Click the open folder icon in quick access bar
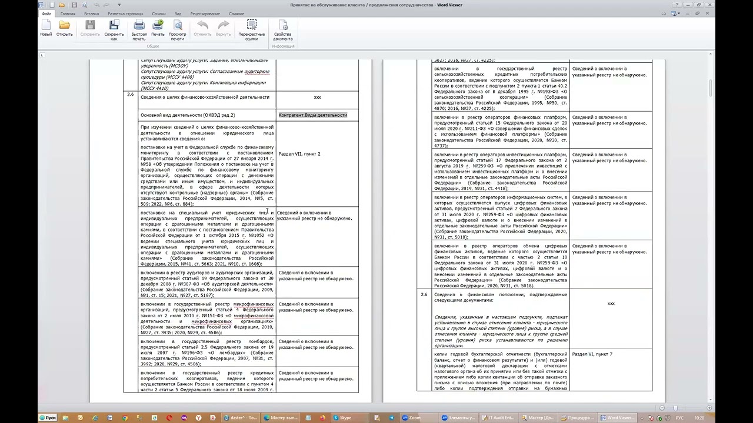This screenshot has width=753, height=423. 62,5
